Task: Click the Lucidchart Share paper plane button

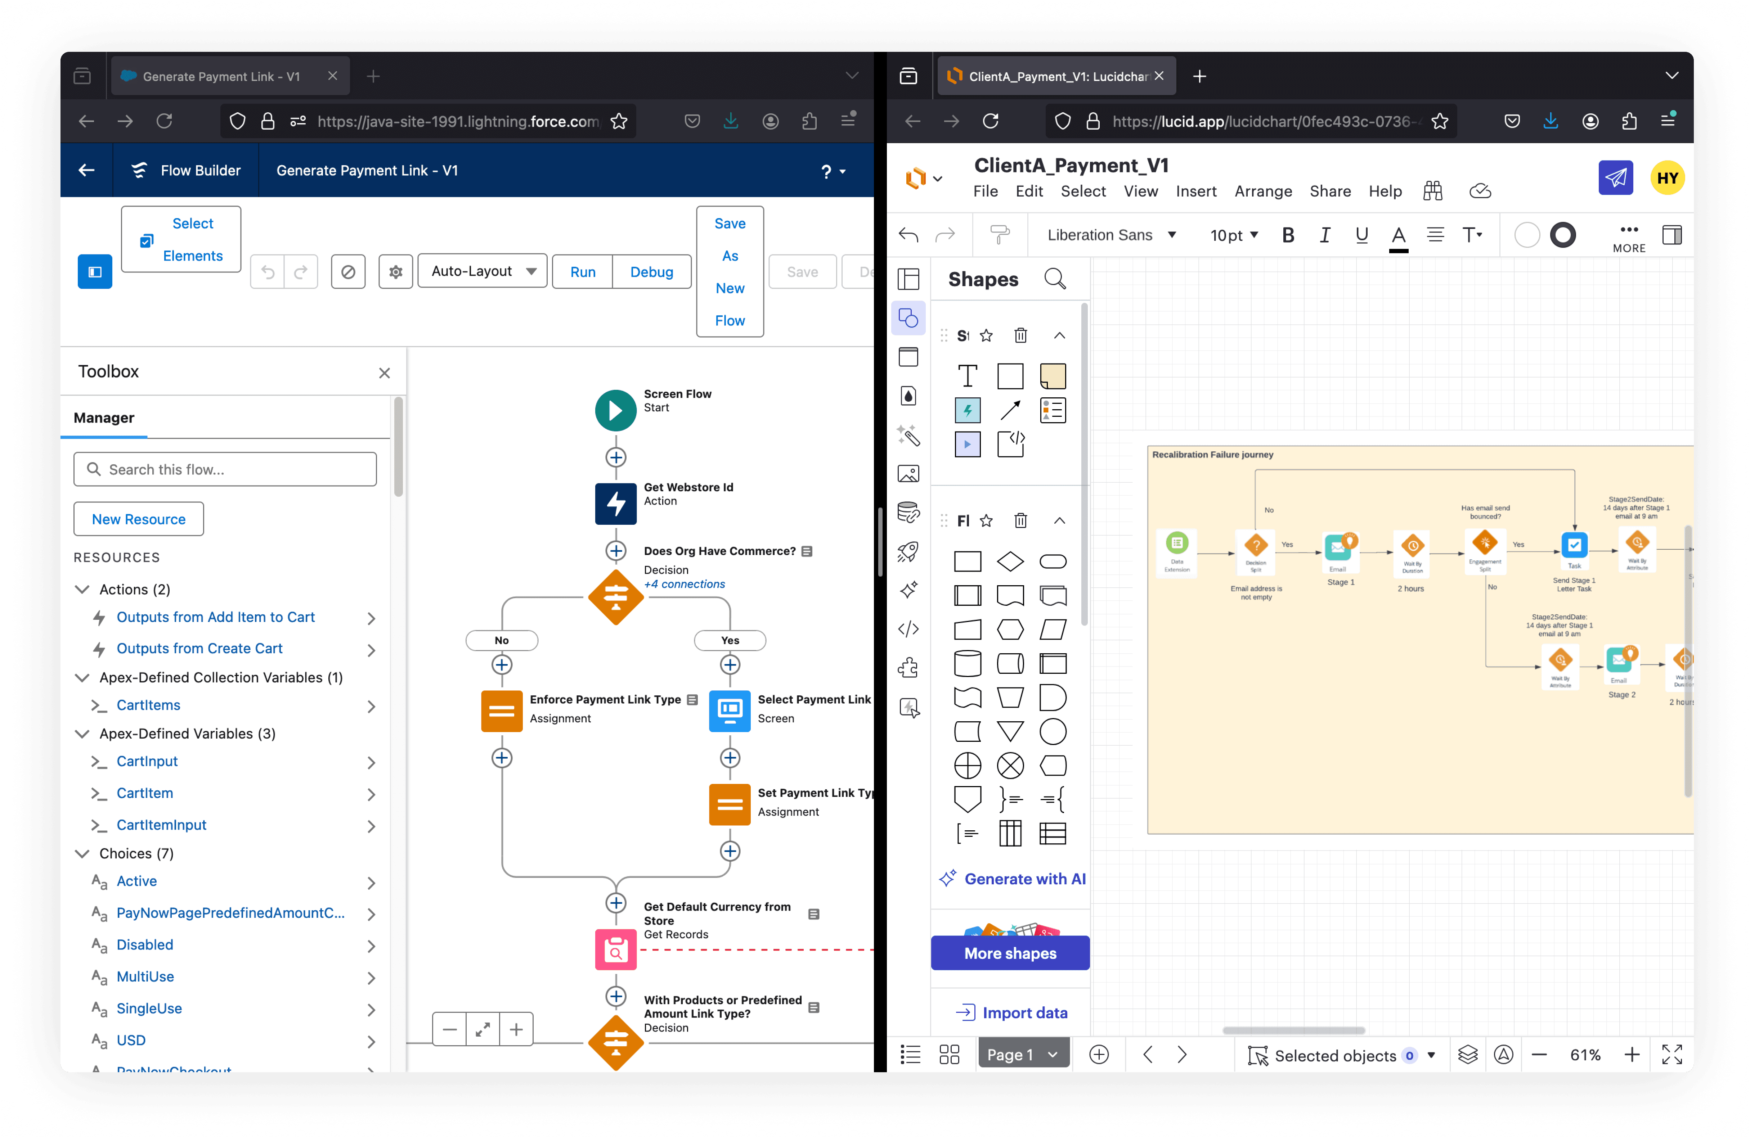Action: pos(1615,178)
